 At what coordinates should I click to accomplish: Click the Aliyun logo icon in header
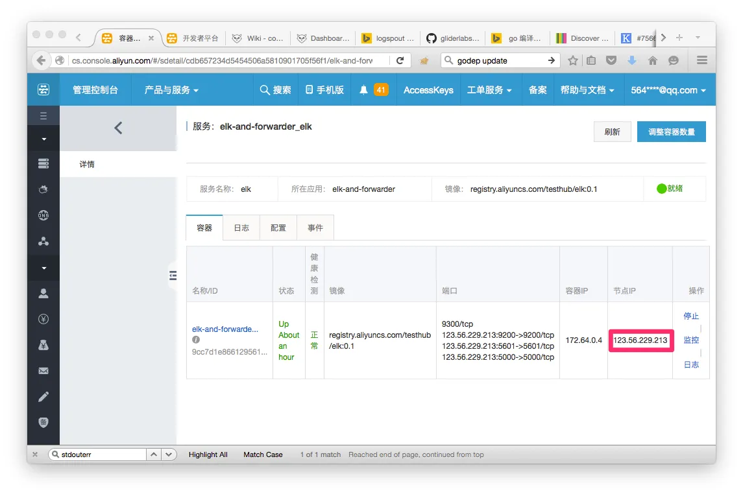pyautogui.click(x=43, y=89)
